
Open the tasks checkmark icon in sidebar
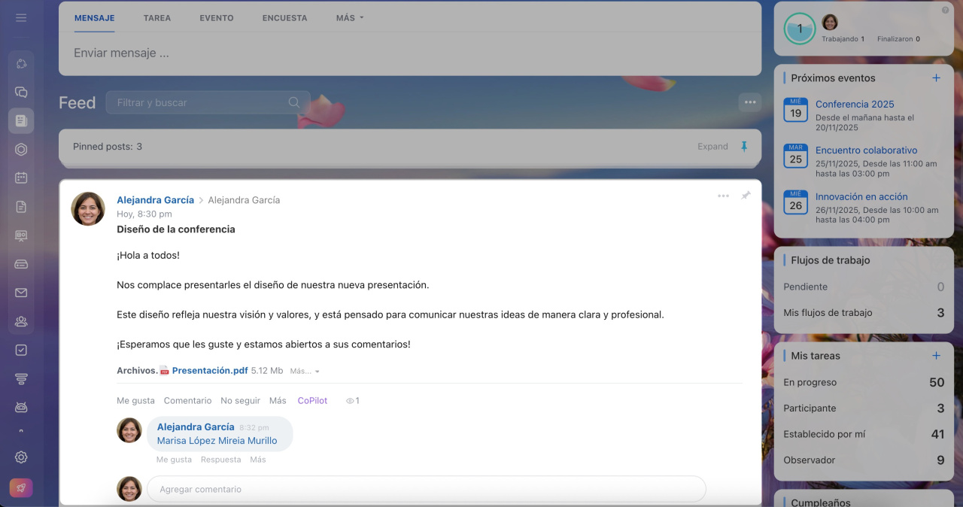21,350
